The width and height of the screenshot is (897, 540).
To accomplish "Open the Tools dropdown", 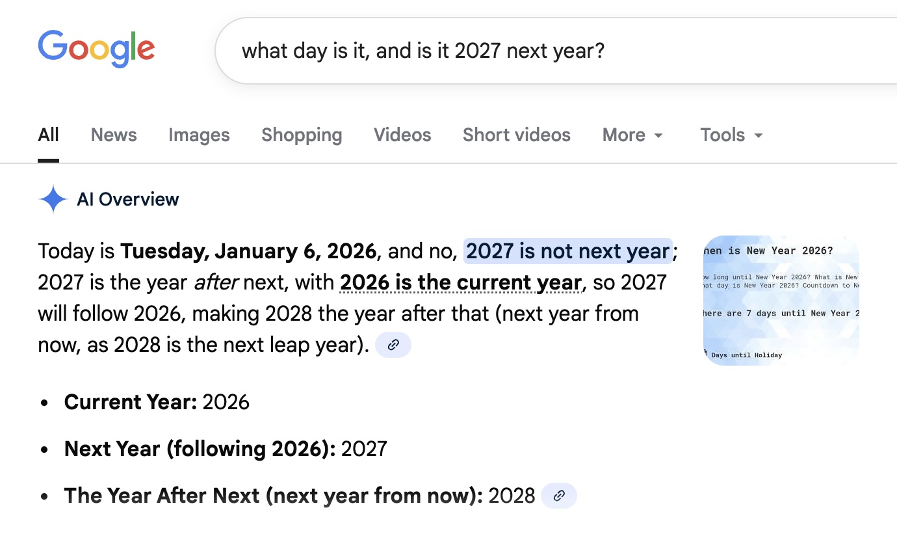I will tap(731, 135).
